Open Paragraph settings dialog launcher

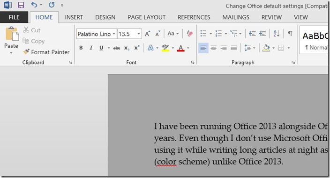(x=293, y=62)
